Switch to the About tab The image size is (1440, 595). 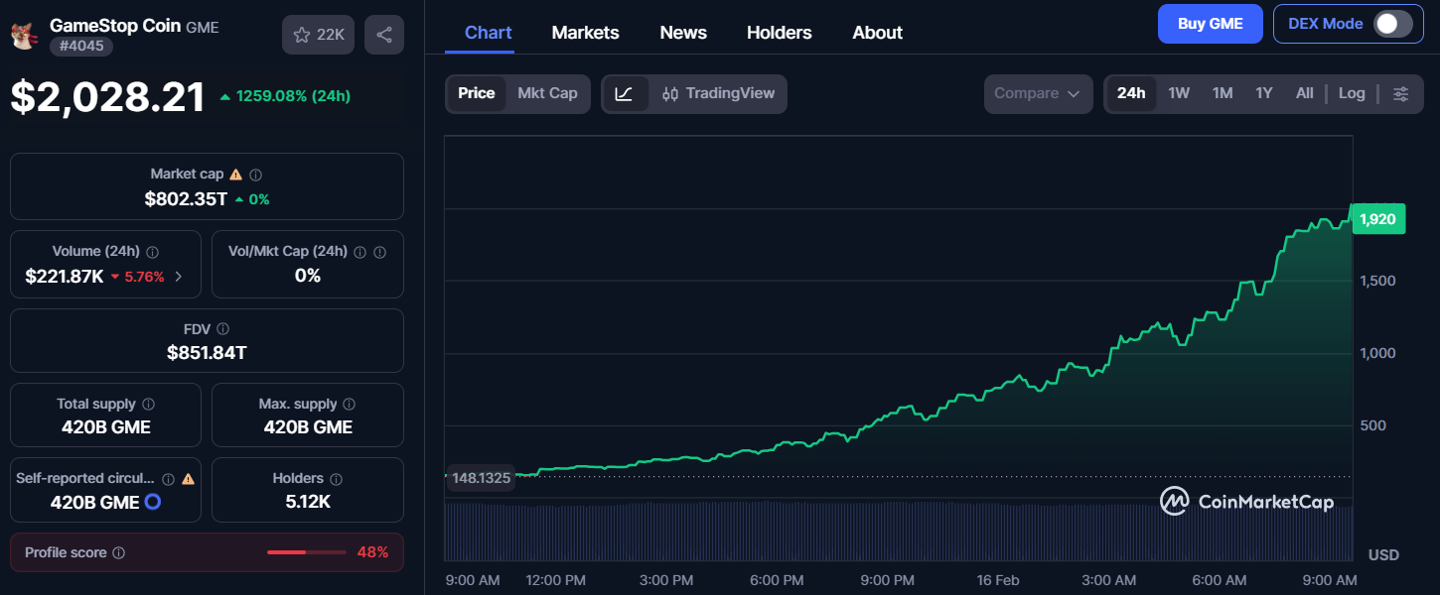(878, 33)
